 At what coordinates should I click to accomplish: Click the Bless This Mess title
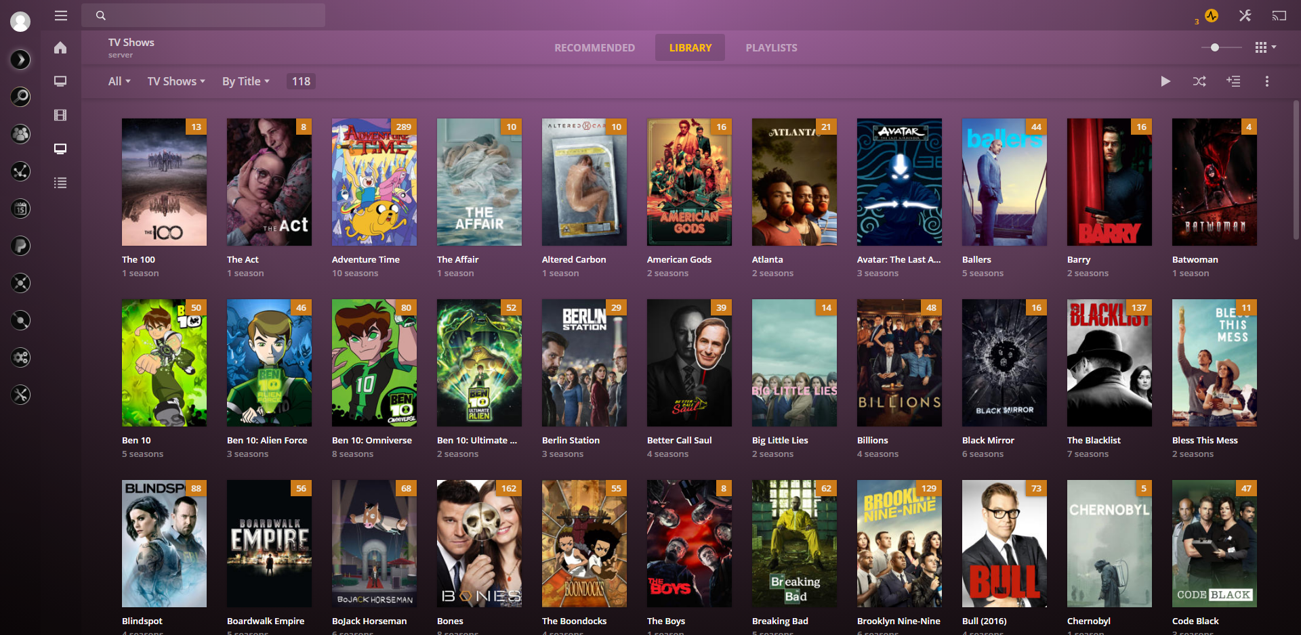tap(1205, 440)
